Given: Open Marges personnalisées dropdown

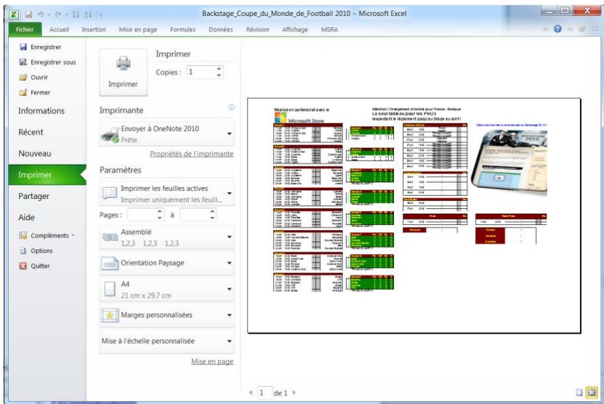Looking at the screenshot, I should 167,315.
